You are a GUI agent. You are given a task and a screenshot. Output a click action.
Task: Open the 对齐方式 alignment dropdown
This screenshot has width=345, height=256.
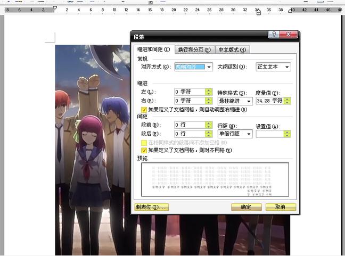pyautogui.click(x=209, y=67)
